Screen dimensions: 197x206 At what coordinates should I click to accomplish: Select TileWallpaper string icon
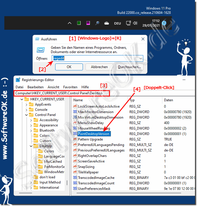click(x=75, y=172)
